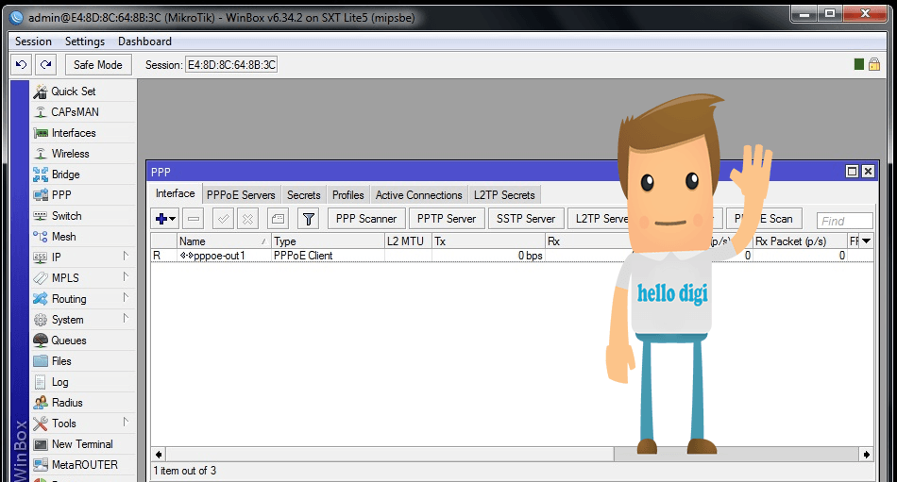This screenshot has width=897, height=482.
Task: Click the Undo arrow icon
Action: (x=21, y=64)
